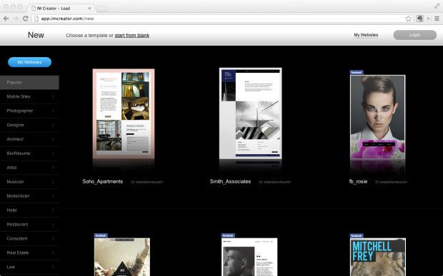
Task: Choose the Soho_Apartments template thumbnail
Action: pyautogui.click(x=124, y=113)
